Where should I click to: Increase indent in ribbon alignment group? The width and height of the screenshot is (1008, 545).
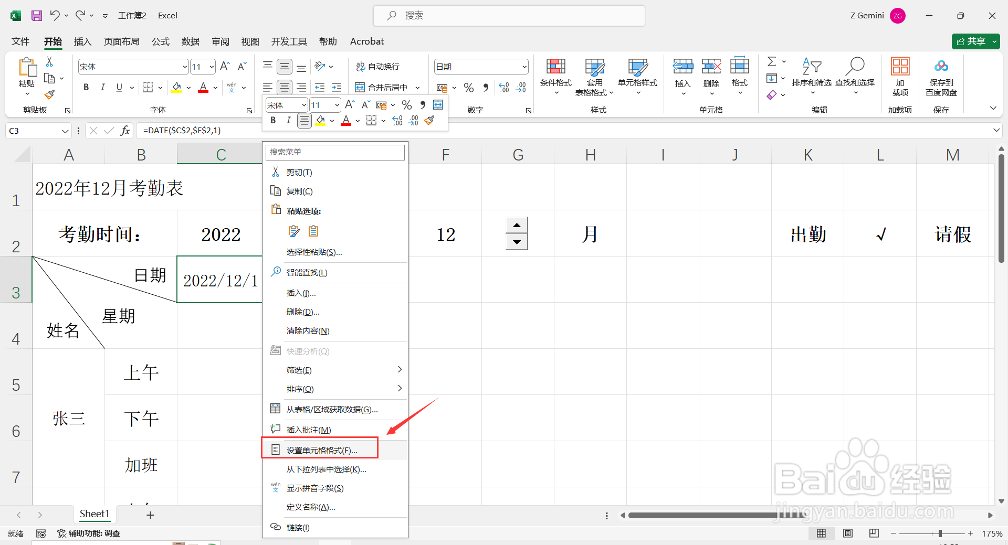tap(337, 88)
